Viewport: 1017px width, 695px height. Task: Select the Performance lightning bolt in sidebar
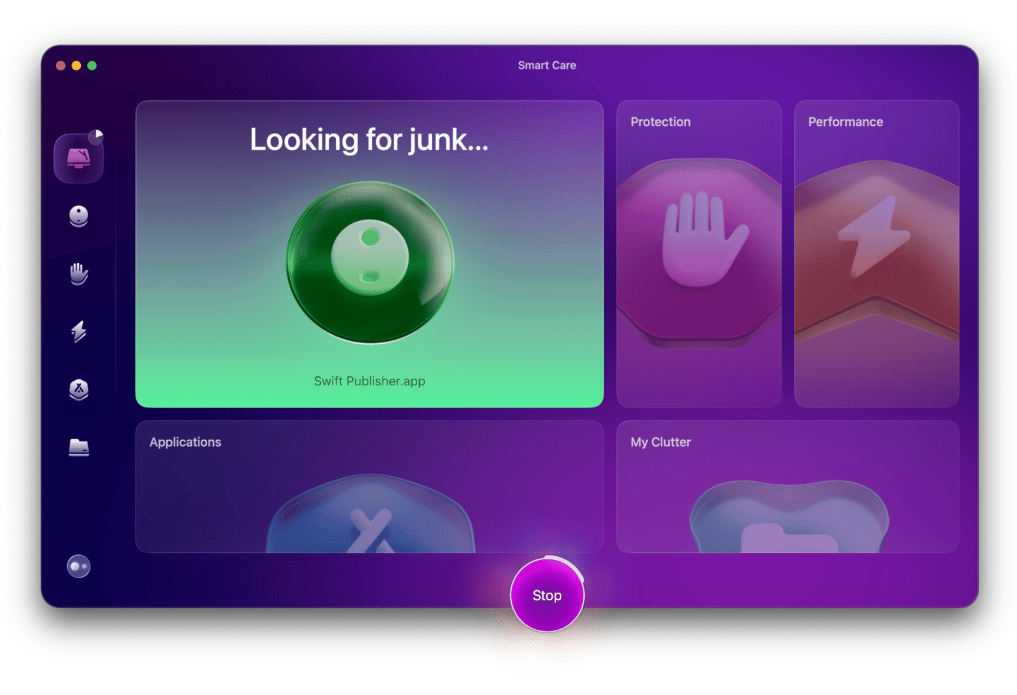[x=78, y=331]
